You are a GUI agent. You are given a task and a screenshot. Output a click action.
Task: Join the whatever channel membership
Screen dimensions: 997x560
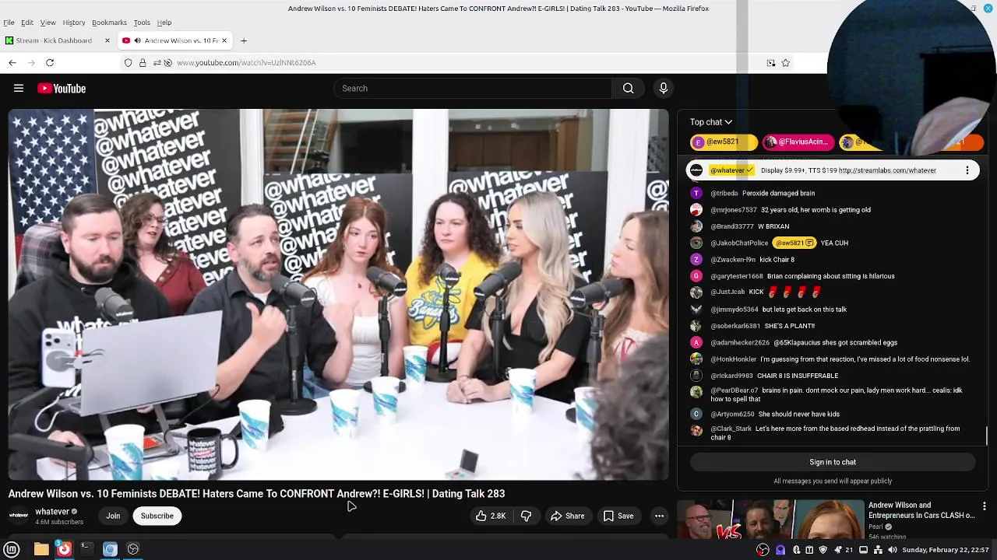point(113,516)
